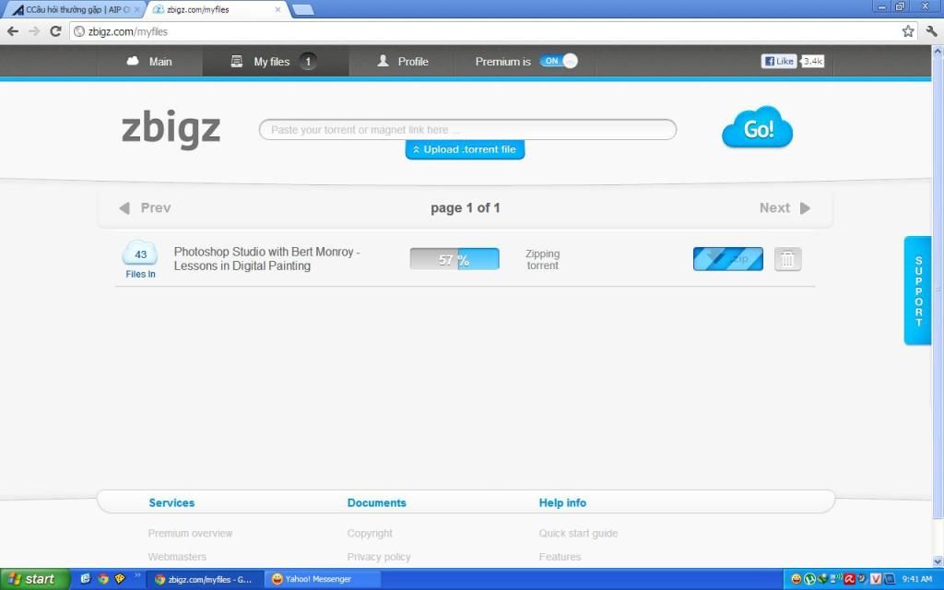The width and height of the screenshot is (944, 590).
Task: Go to the Next page
Action: click(785, 207)
